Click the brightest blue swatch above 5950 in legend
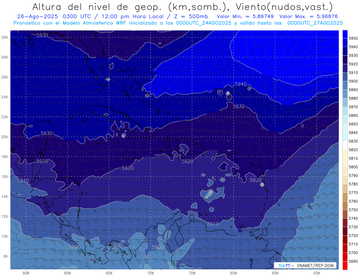 click(x=345, y=34)
